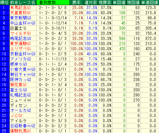The image size is (159, 133).
Task: Click the 単回値 column header
Action: pos(119,2)
